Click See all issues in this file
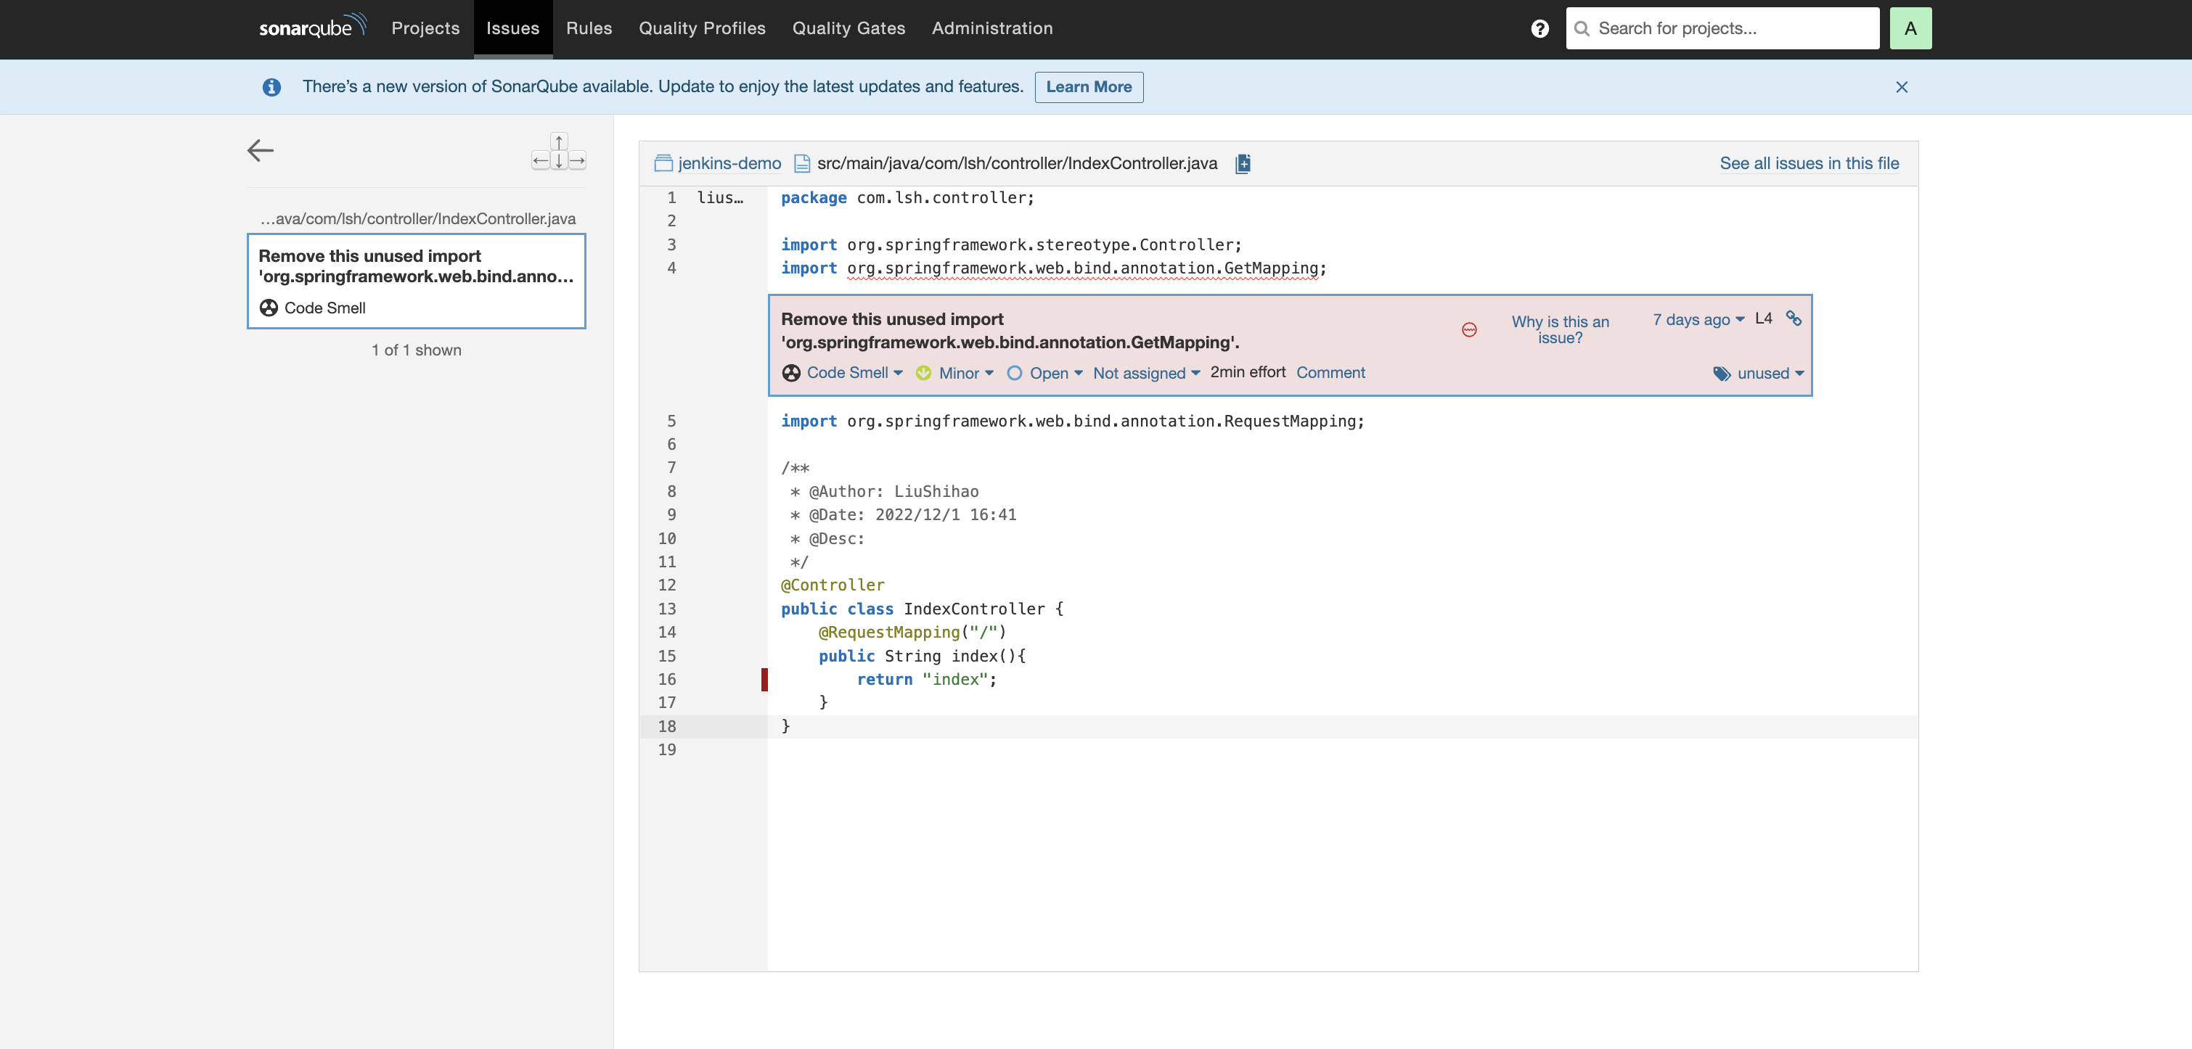Viewport: 2192px width, 1049px height. (1808, 163)
